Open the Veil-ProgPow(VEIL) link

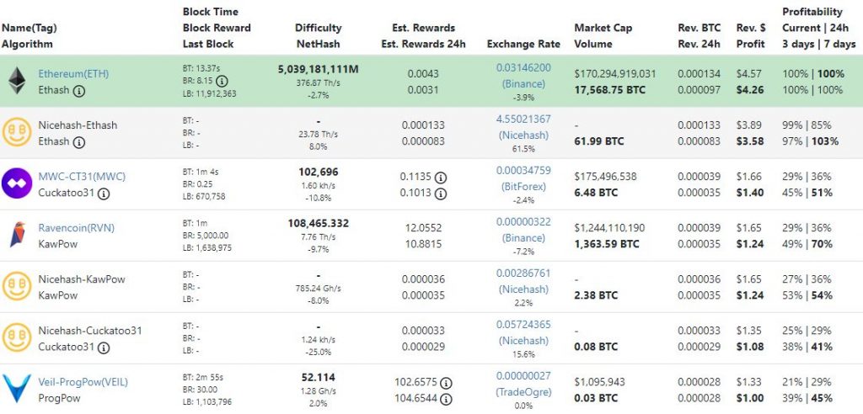[83, 382]
